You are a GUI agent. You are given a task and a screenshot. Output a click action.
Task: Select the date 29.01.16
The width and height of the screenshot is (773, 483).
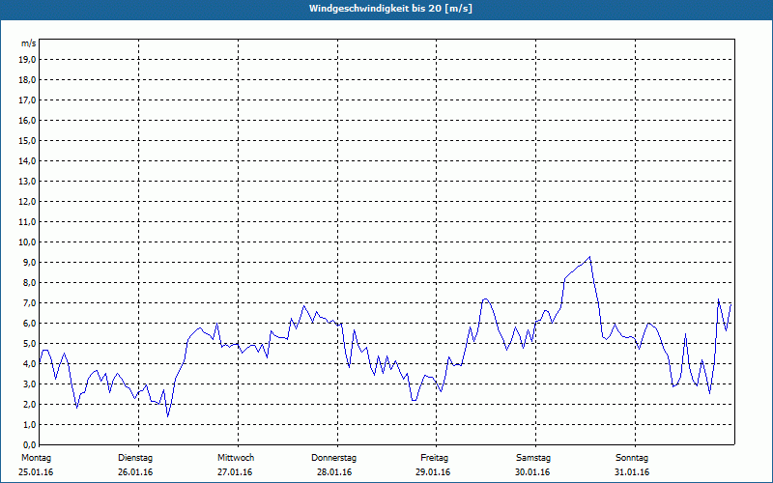point(433,472)
